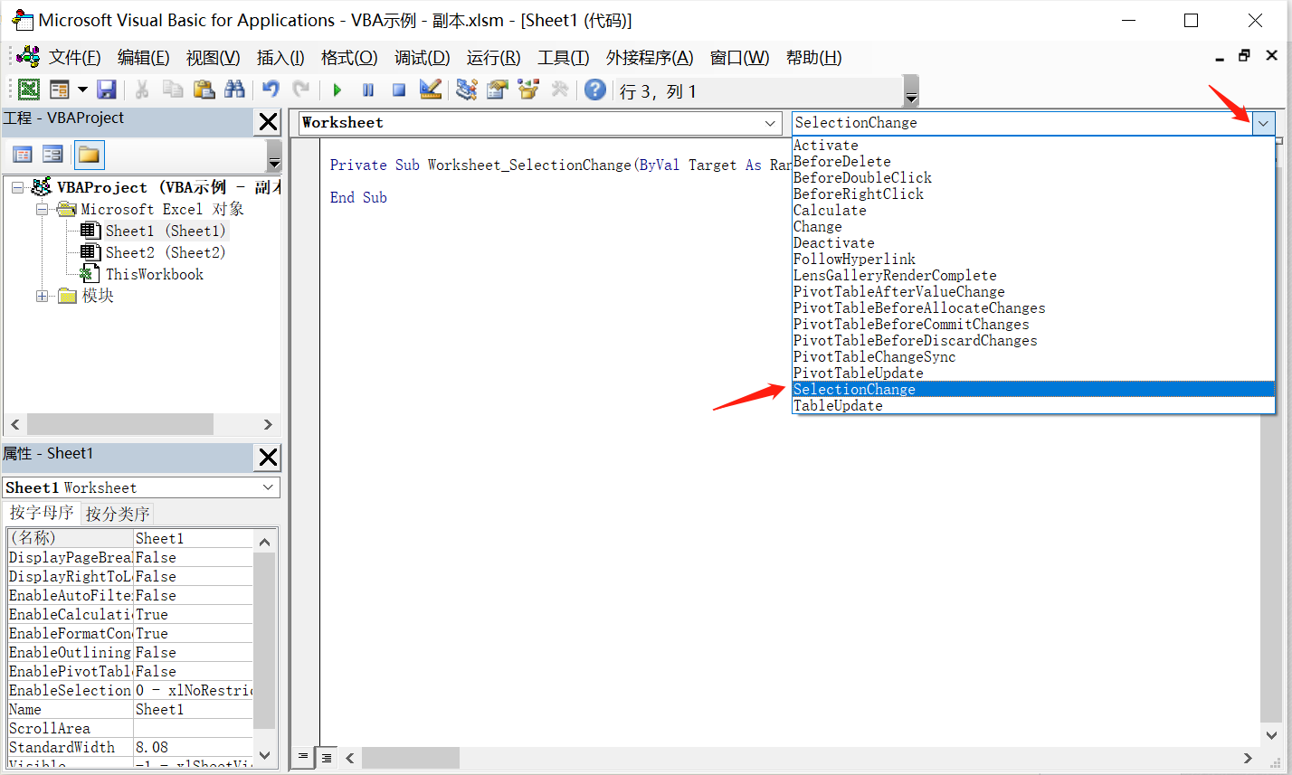Select ThisWorkbook in project tree
The width and height of the screenshot is (1292, 775).
pyautogui.click(x=155, y=274)
